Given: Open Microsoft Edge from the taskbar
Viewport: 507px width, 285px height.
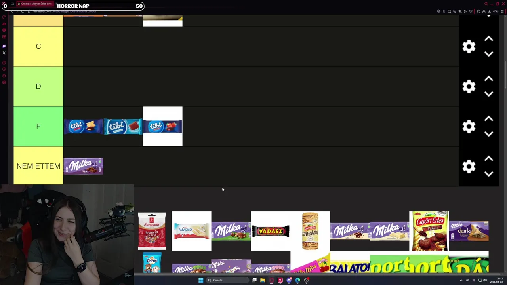Looking at the screenshot, I should [x=297, y=280].
